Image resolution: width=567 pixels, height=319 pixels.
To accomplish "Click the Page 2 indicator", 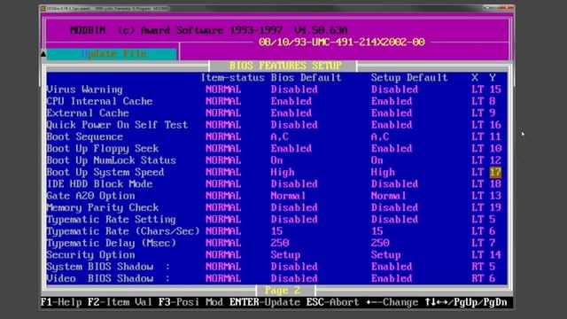I will point(283,291).
